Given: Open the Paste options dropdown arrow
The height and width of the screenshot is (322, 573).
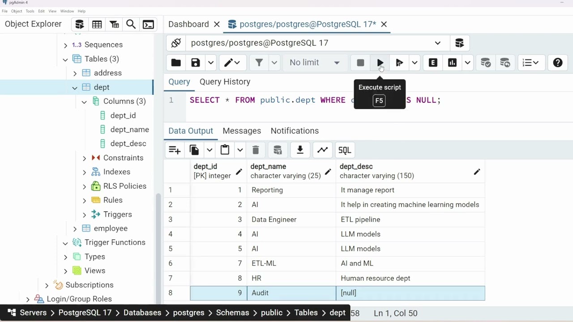Looking at the screenshot, I should tap(240, 150).
